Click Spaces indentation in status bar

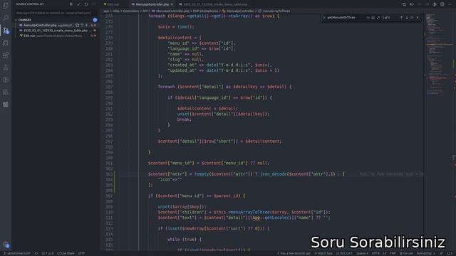pyautogui.click(x=362, y=253)
